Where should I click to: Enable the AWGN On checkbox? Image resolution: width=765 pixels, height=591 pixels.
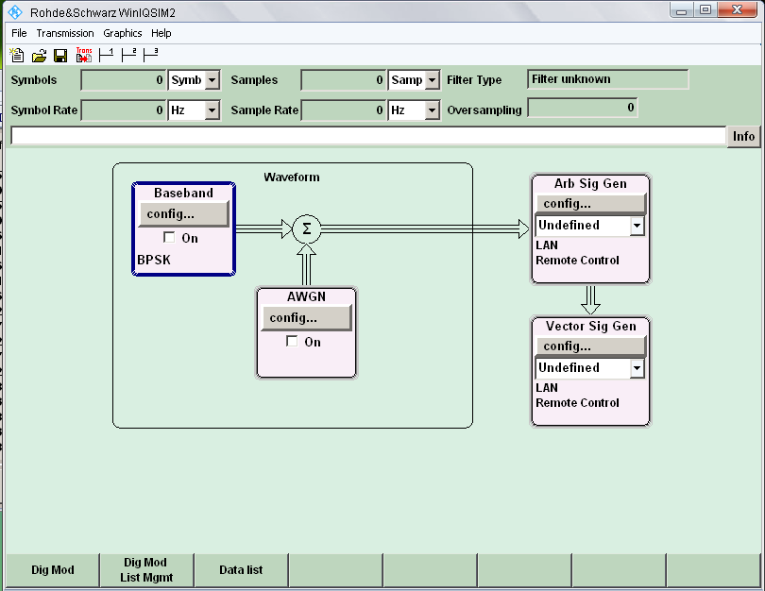[292, 342]
